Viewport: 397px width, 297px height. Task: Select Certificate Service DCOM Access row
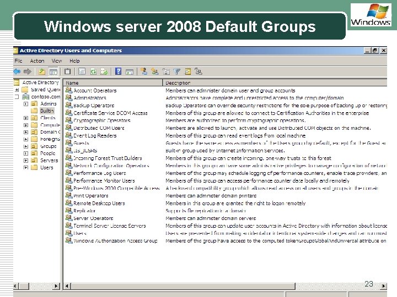click(x=226, y=113)
